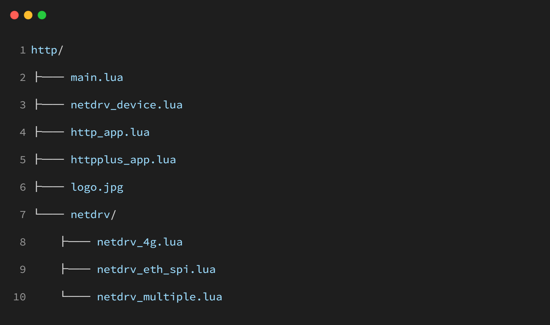Select line number 3 in gutter
Image resolution: width=550 pixels, height=325 pixels.
click(23, 105)
